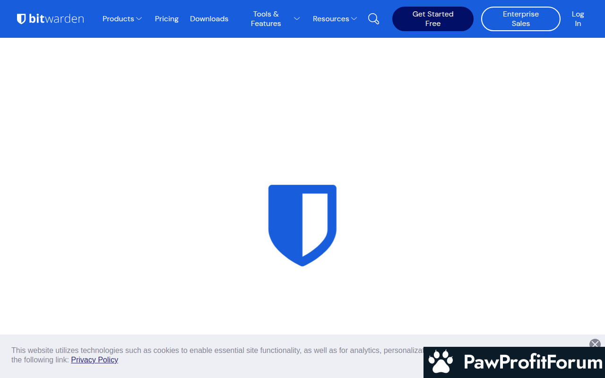Open the Resources menu
The image size is (605, 378).
click(x=331, y=19)
